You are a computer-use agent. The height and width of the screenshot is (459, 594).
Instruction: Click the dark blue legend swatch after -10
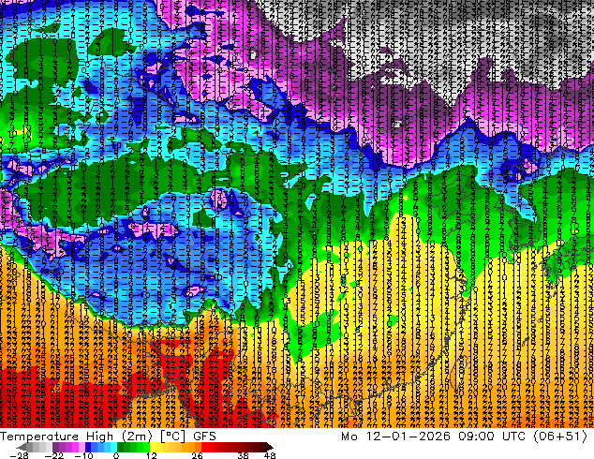[88, 447]
